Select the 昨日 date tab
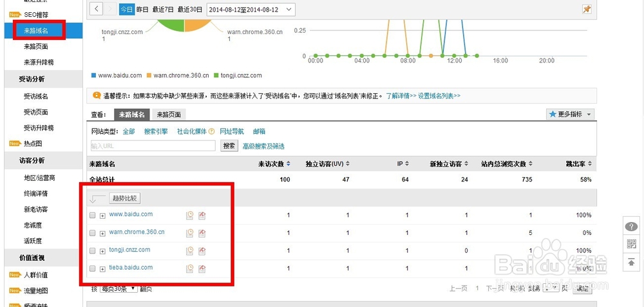644x307 pixels. [142, 9]
